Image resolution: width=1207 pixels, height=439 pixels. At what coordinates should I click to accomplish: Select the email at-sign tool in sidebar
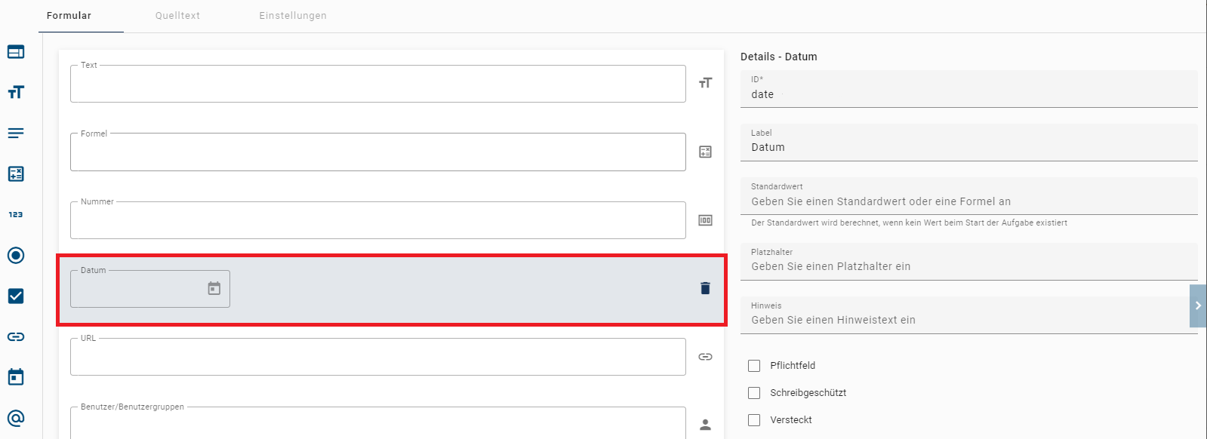(x=16, y=418)
